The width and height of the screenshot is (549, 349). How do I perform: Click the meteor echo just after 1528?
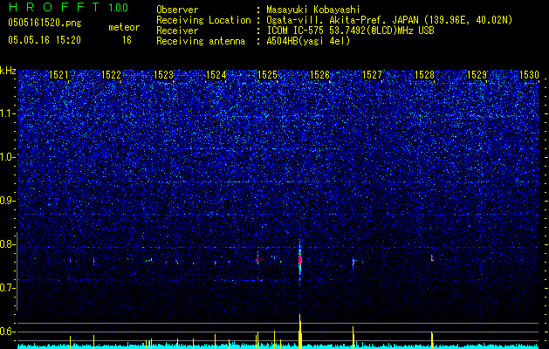pos(432,258)
